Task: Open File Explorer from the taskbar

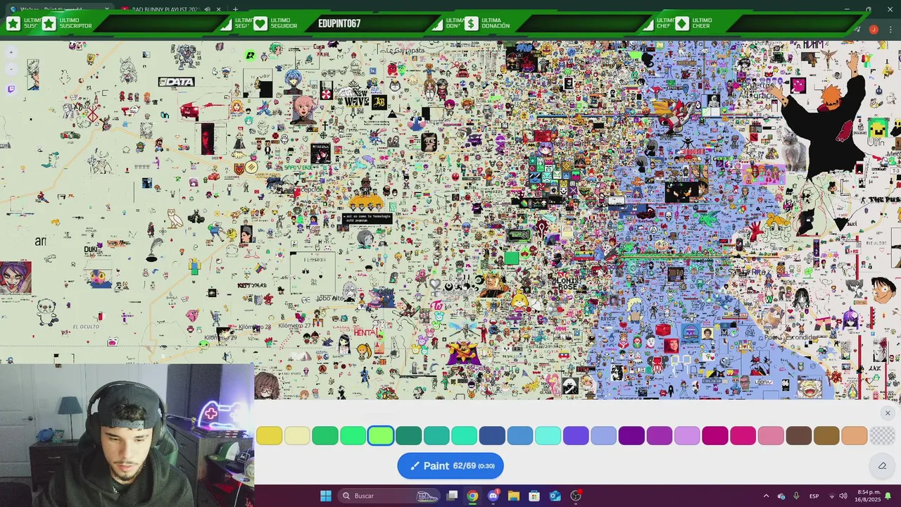Action: tap(514, 496)
